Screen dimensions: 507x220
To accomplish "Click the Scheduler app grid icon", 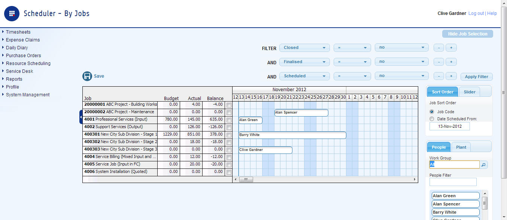I will tap(12, 14).
